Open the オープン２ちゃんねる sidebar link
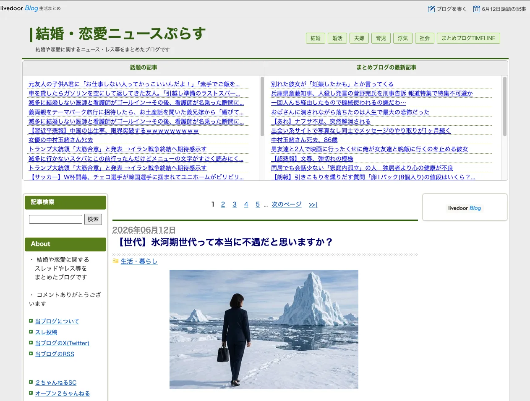The image size is (530, 401). pyautogui.click(x=63, y=393)
